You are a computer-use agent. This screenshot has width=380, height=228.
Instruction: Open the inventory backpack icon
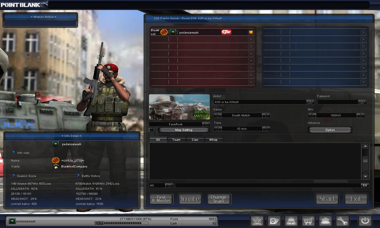(x=291, y=221)
